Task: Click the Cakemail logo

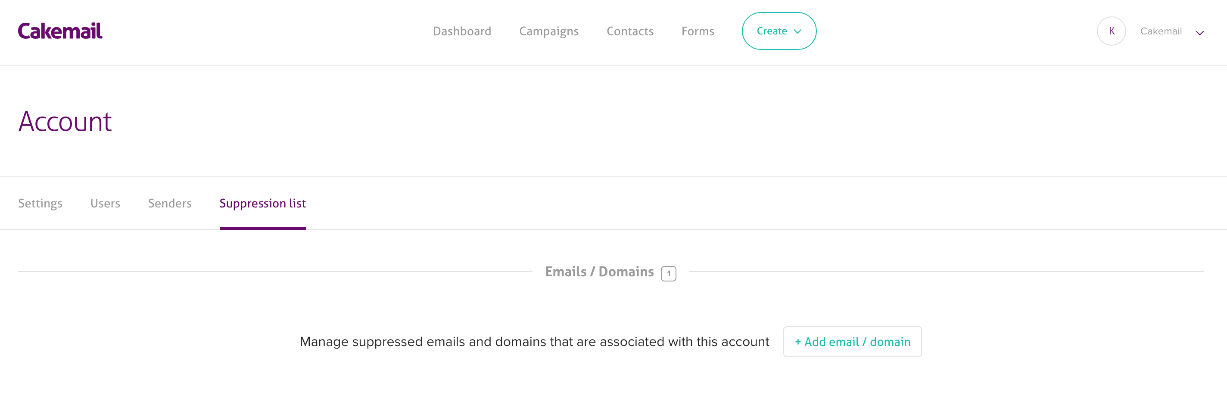Action: (60, 31)
